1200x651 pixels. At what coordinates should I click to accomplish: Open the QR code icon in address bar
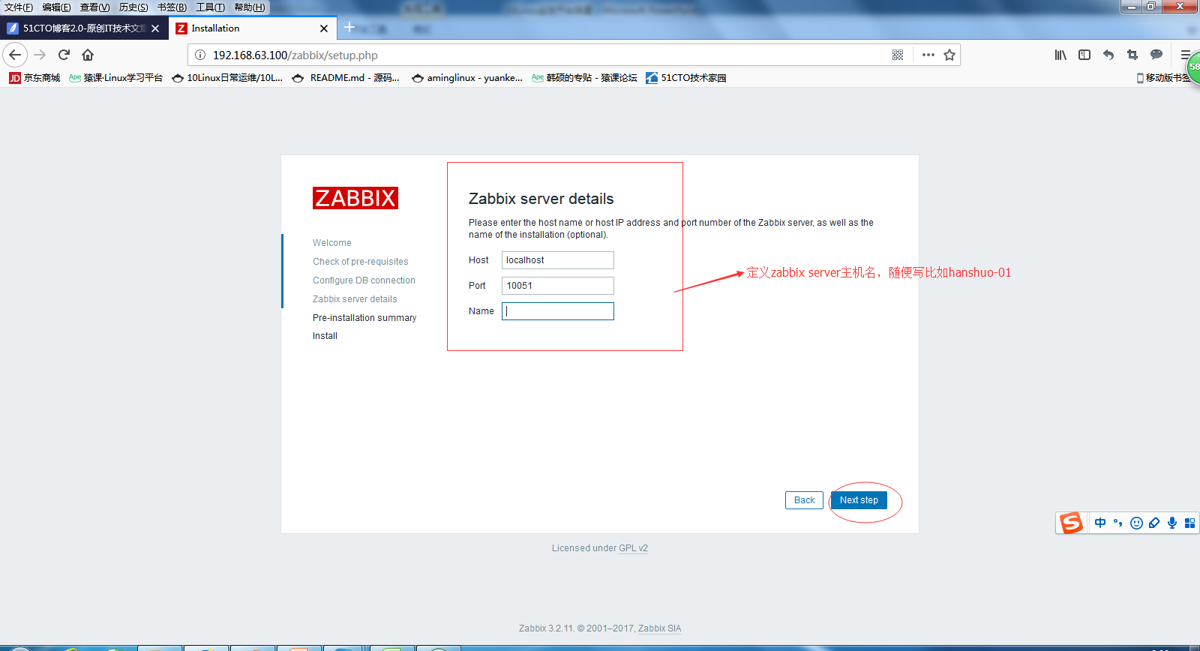click(x=898, y=55)
